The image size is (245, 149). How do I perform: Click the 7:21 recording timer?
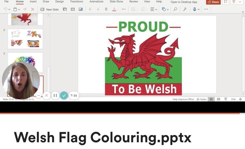click(x=74, y=95)
